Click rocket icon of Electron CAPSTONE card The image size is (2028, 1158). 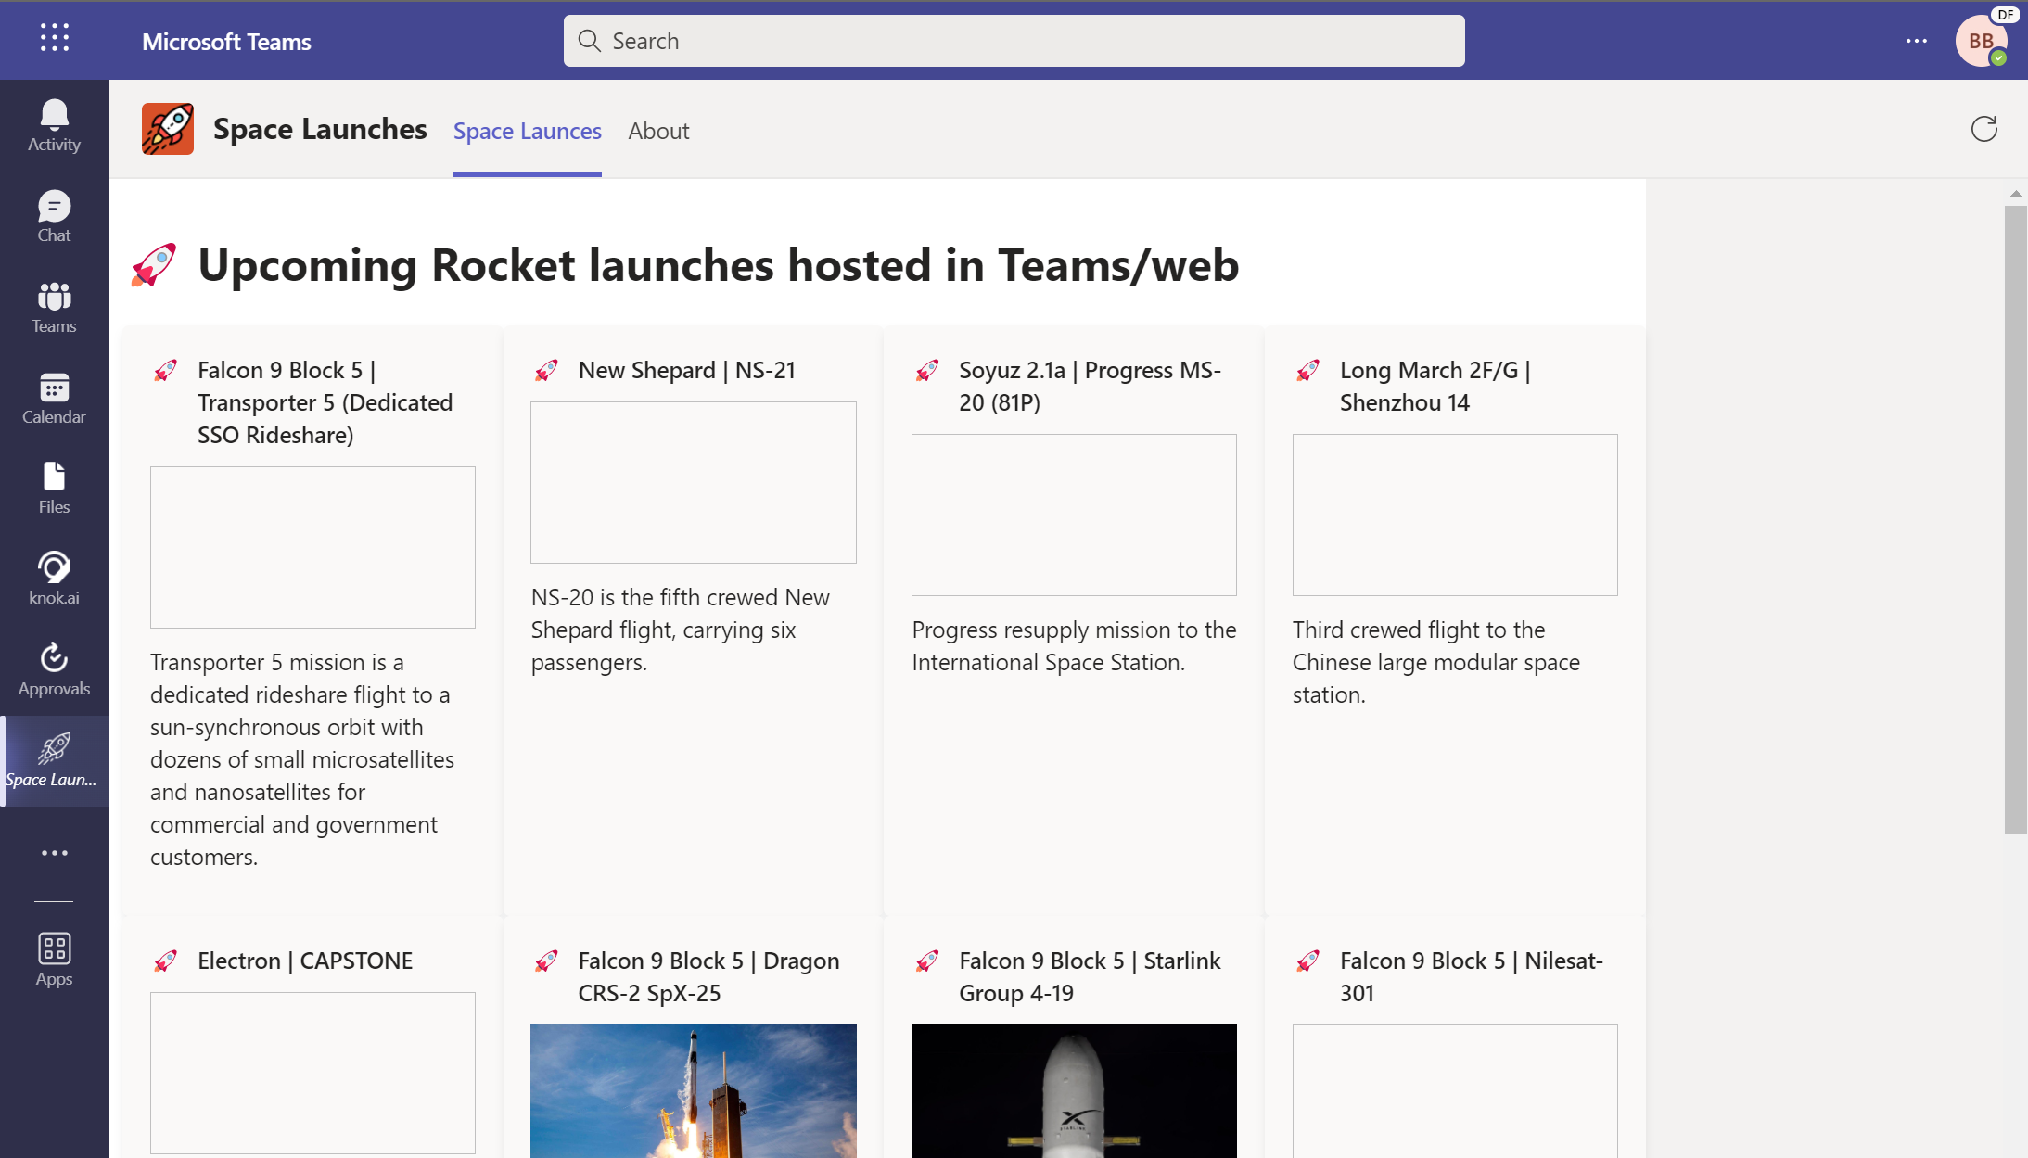(165, 961)
